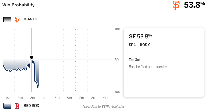The height and width of the screenshot is (110, 208).
Task: Click the Giants gradient legend swatch
Action: (7, 19)
